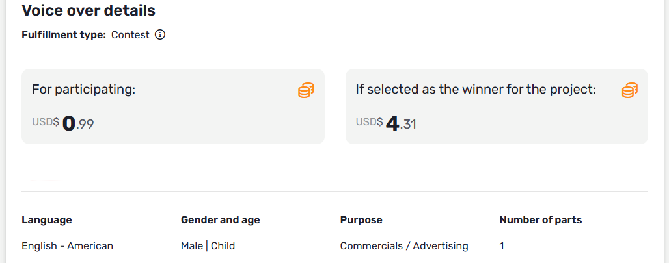This screenshot has width=669, height=263.
Task: Click the 'Male | Child' value
Action: 208,246
